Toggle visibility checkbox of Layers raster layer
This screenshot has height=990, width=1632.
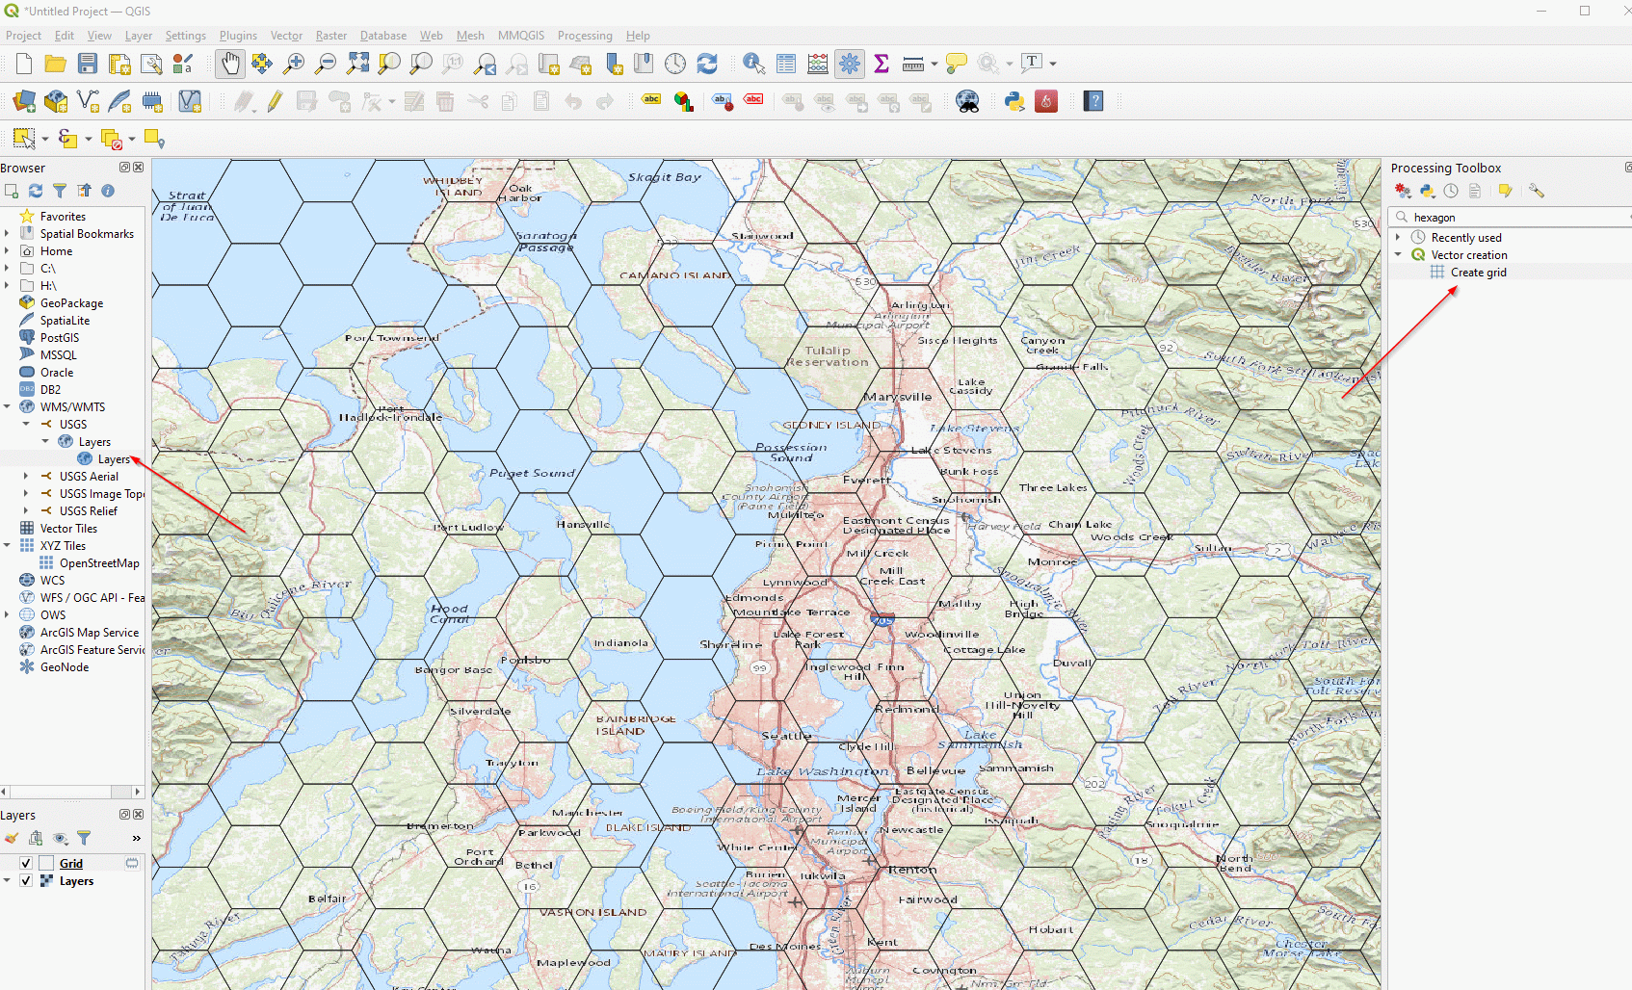pos(26,881)
